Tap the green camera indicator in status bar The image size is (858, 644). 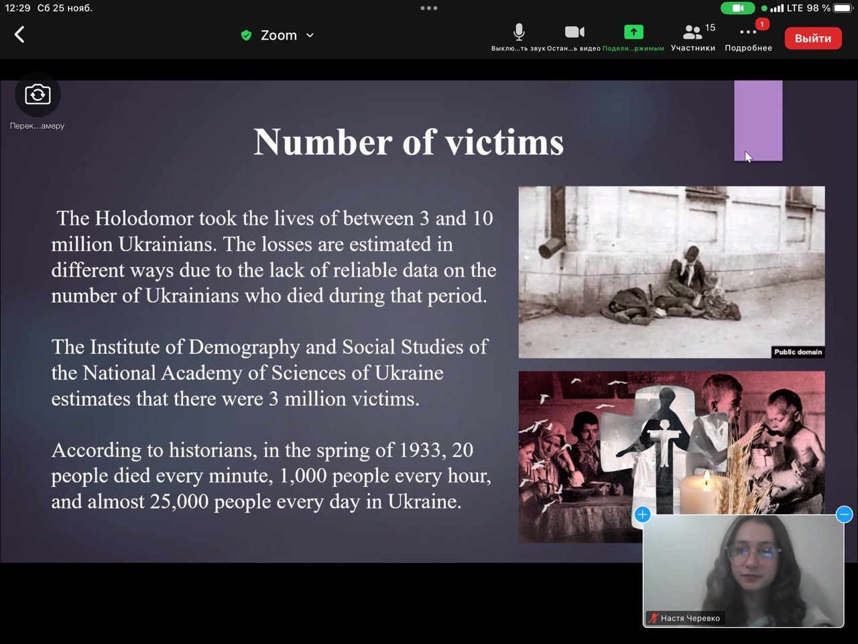coord(737,8)
